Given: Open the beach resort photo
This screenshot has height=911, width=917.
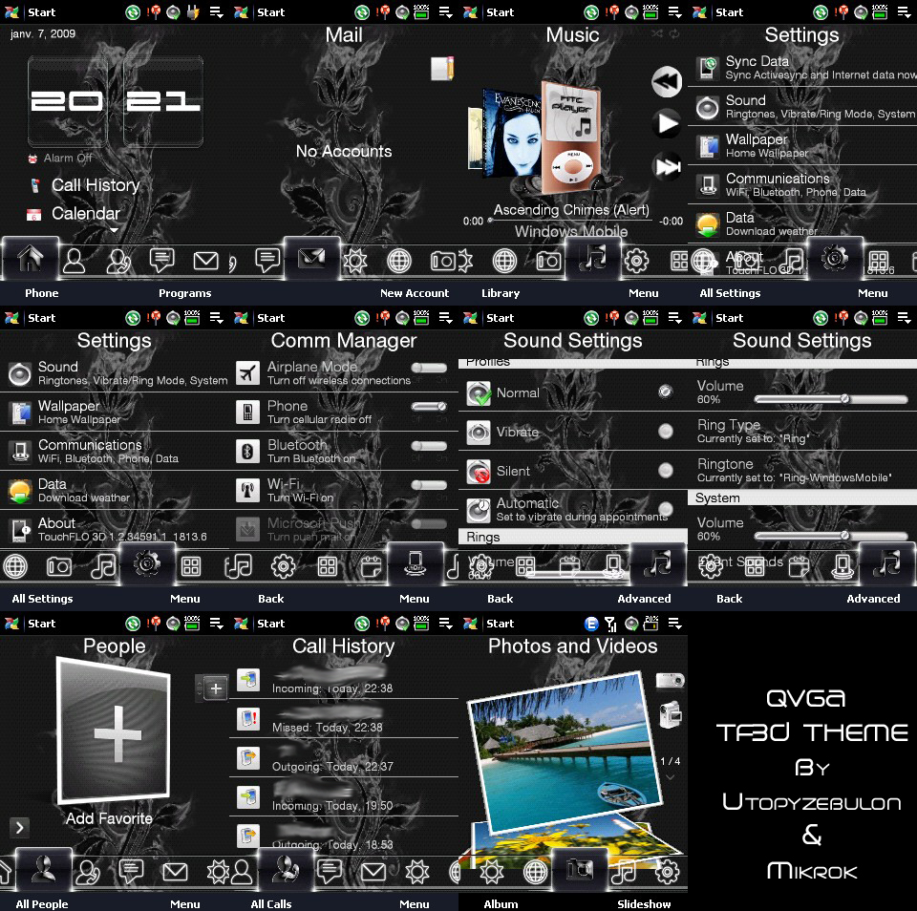Looking at the screenshot, I should coord(565,751).
